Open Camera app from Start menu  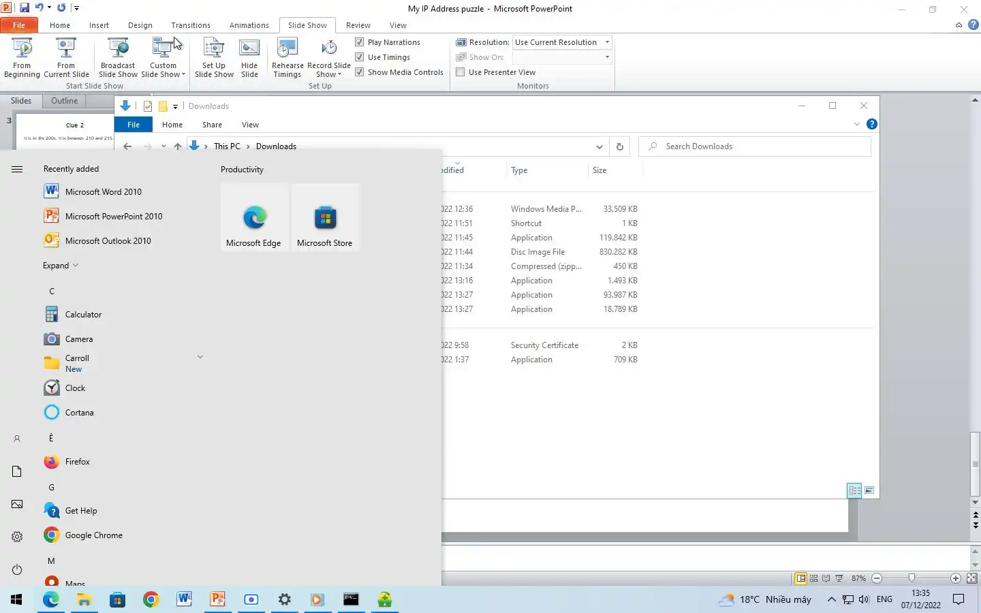(x=79, y=339)
